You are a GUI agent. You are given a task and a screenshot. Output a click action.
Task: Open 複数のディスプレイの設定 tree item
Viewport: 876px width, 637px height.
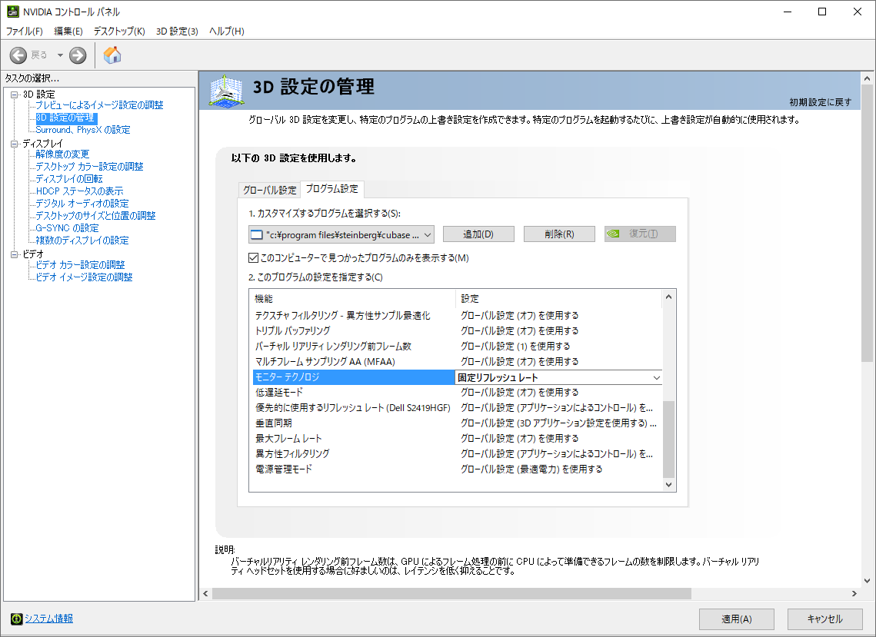(82, 240)
